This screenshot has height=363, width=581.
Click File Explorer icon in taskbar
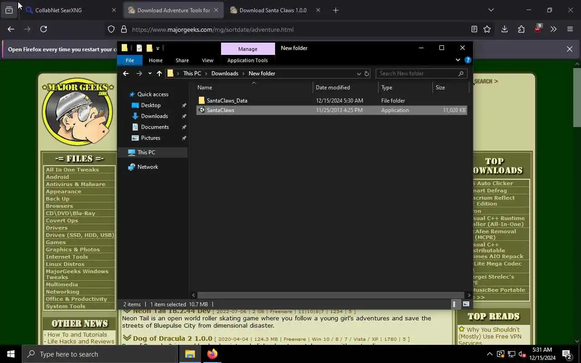(x=190, y=354)
